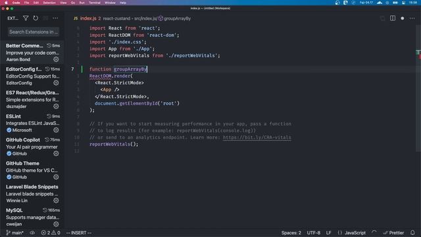421x237 pixels.
Task: Click the unsaved changes dot indicator
Action: [x=402, y=18]
